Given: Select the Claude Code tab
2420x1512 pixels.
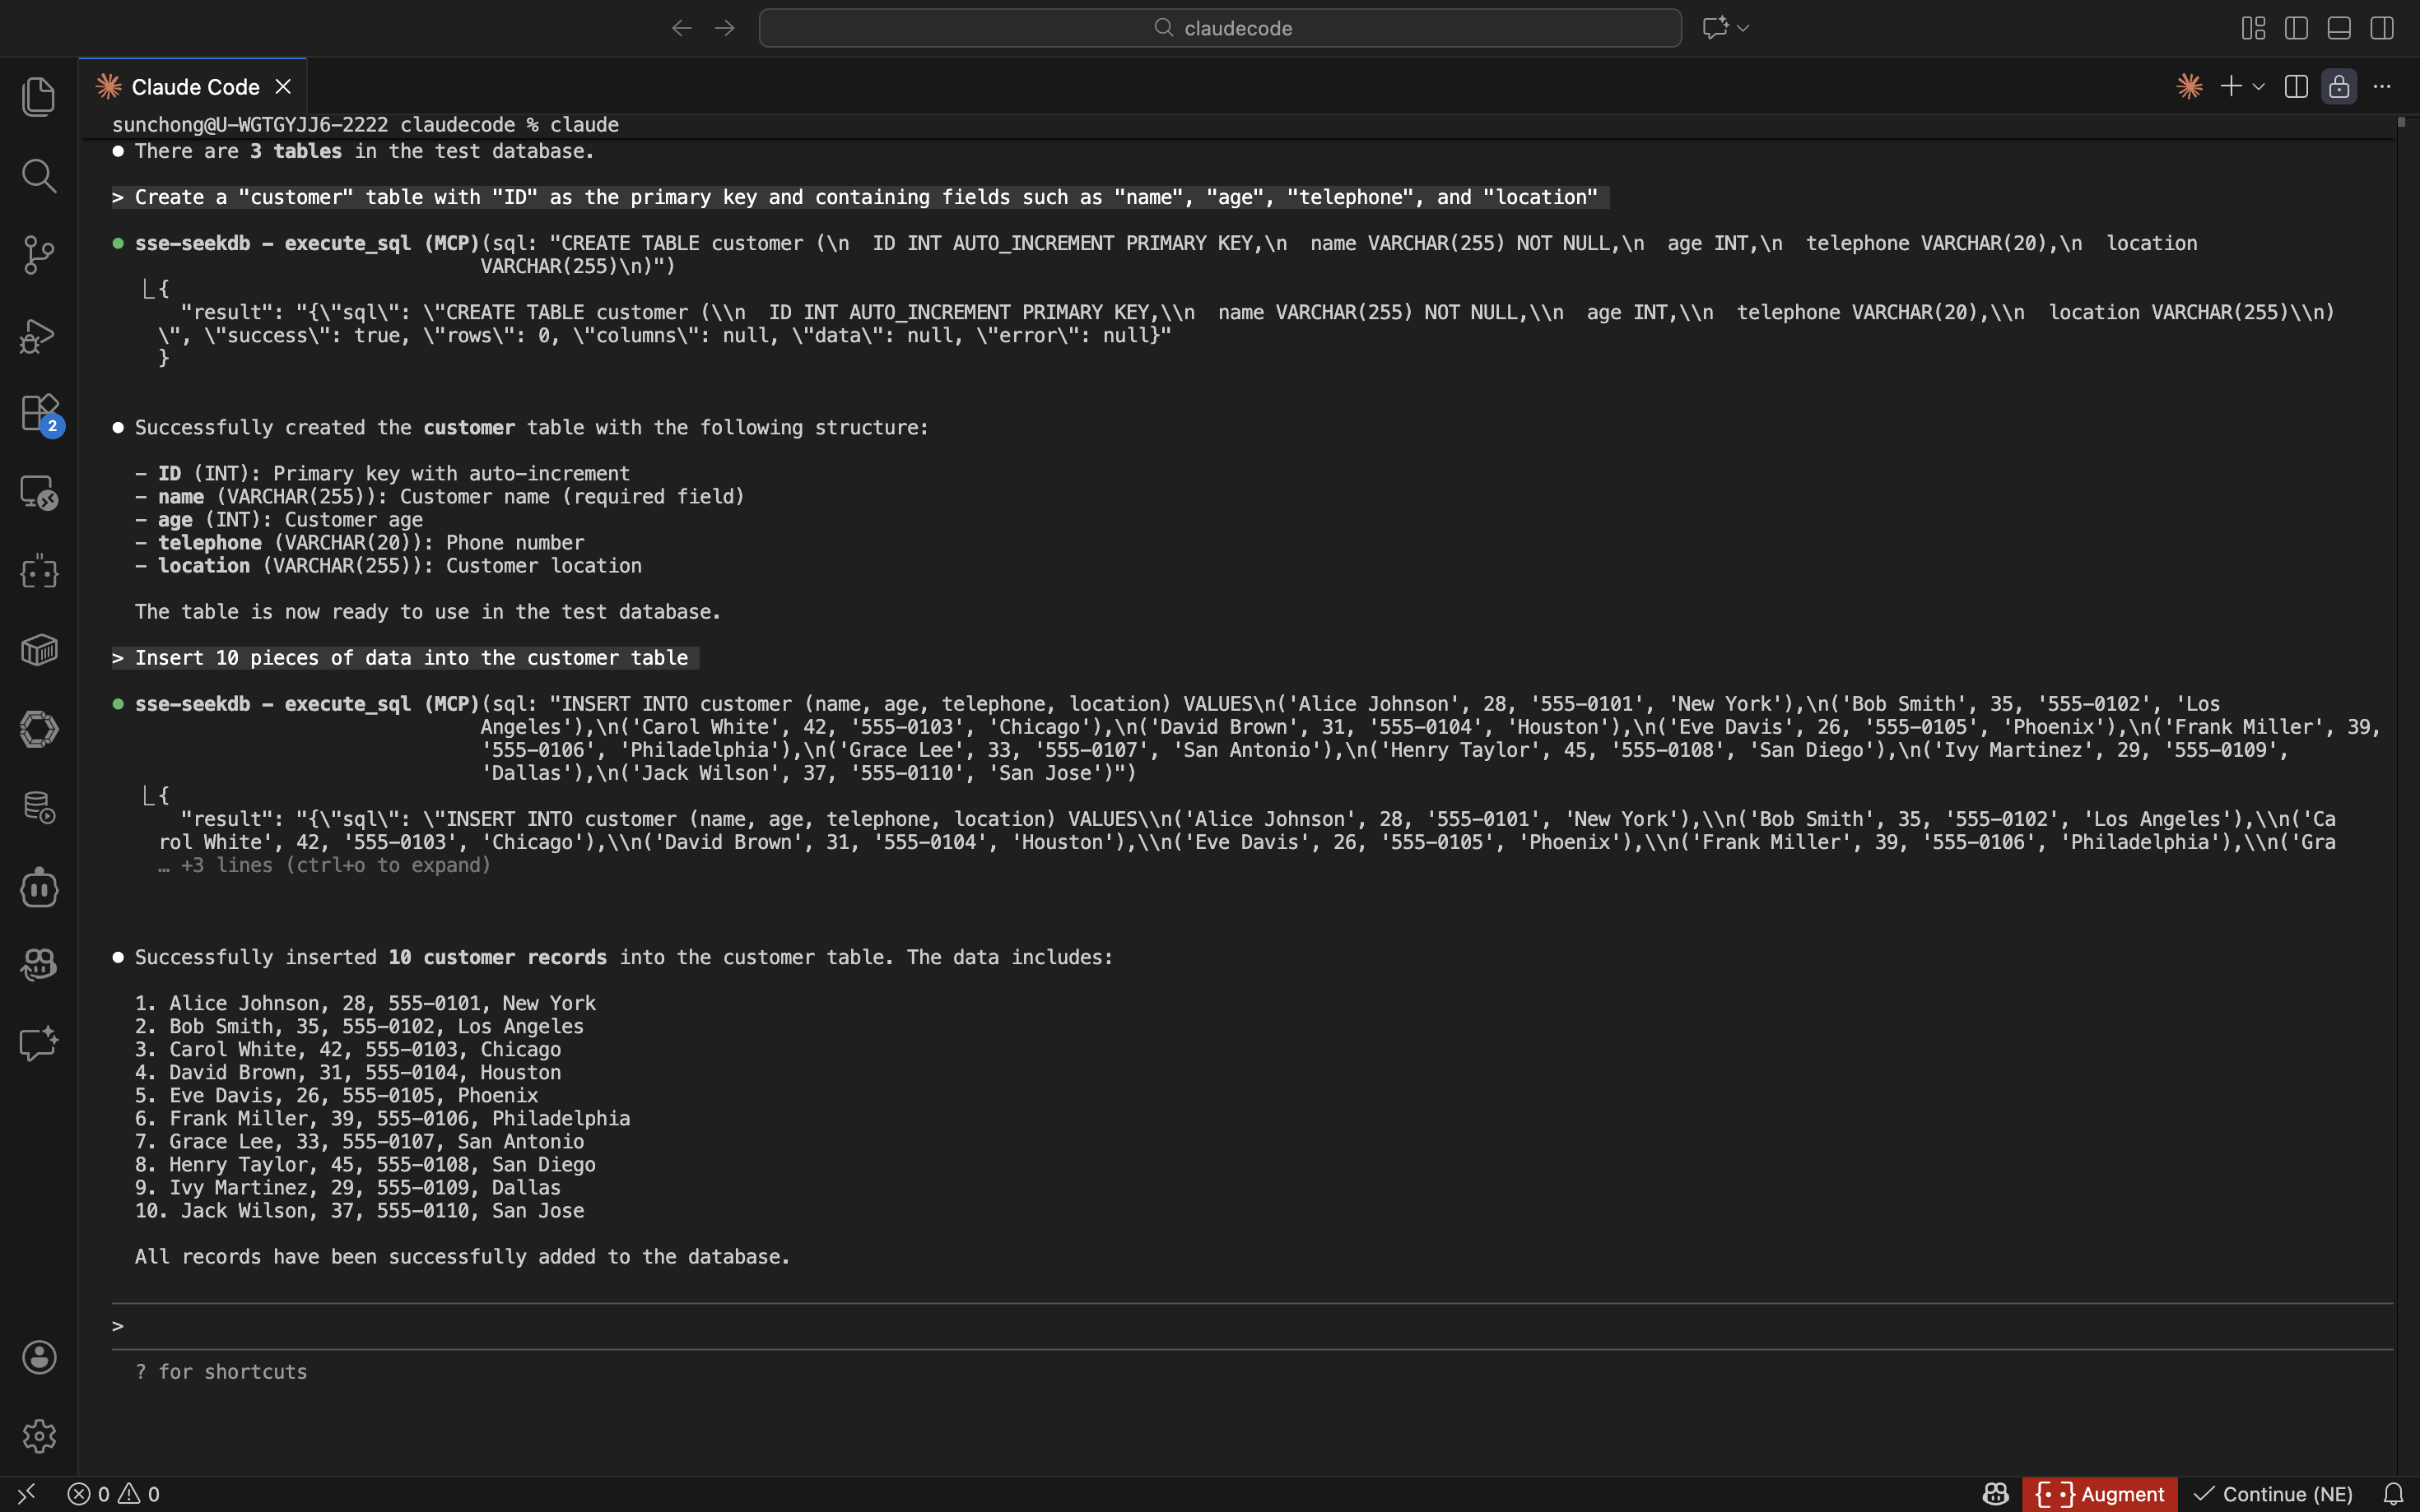Looking at the screenshot, I should pyautogui.click(x=194, y=87).
